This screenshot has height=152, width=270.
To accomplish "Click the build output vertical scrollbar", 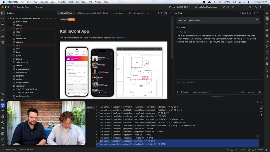I will (x=258, y=136).
